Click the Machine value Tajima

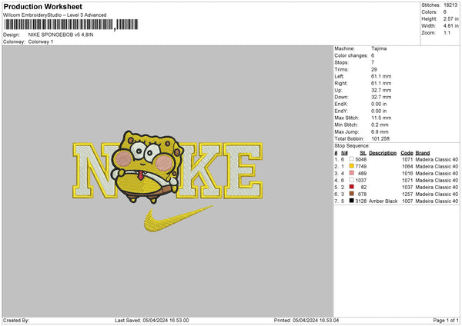point(379,48)
